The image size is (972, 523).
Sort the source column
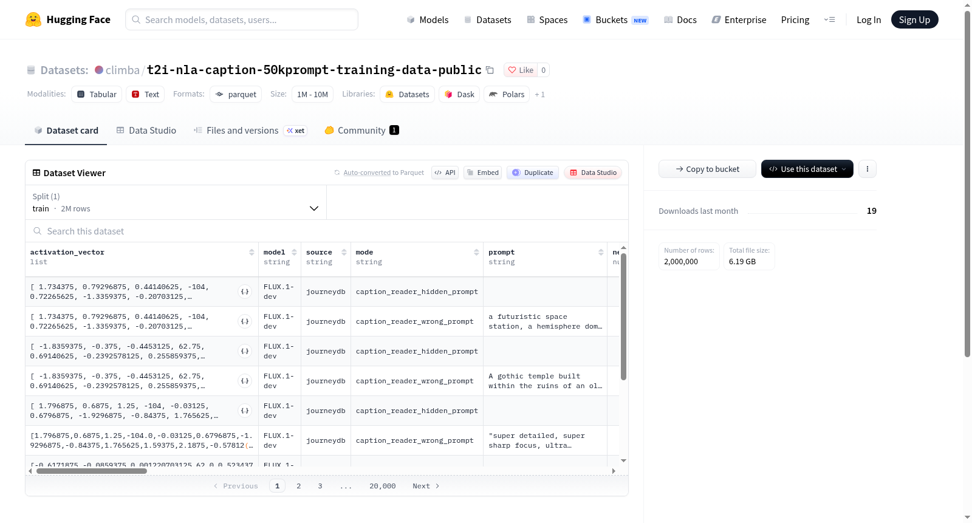344,252
